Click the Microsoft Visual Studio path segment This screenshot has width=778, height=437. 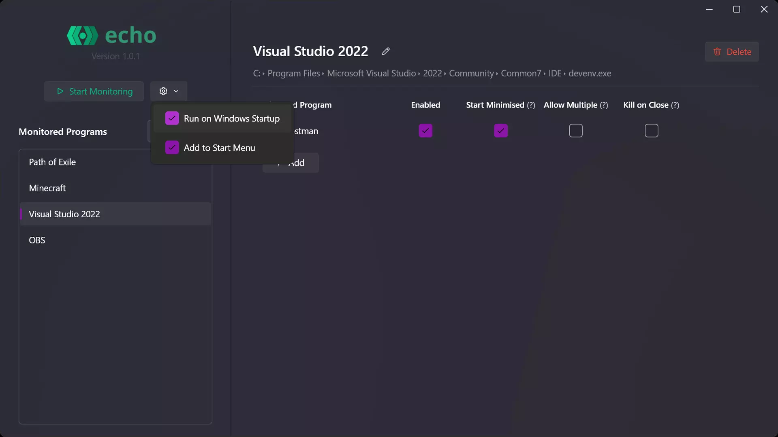(372, 73)
